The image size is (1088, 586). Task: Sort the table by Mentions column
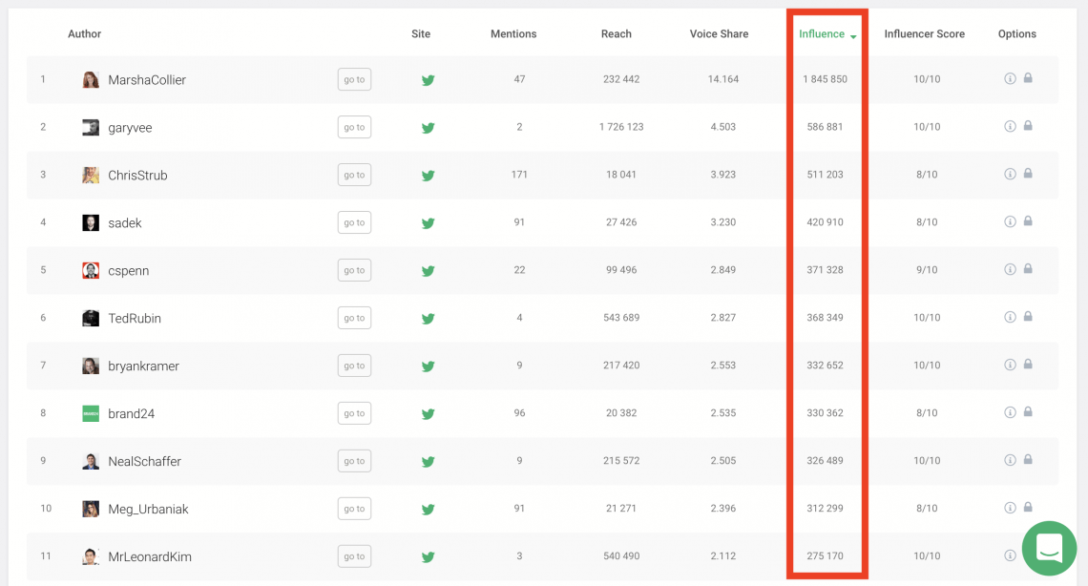click(513, 34)
